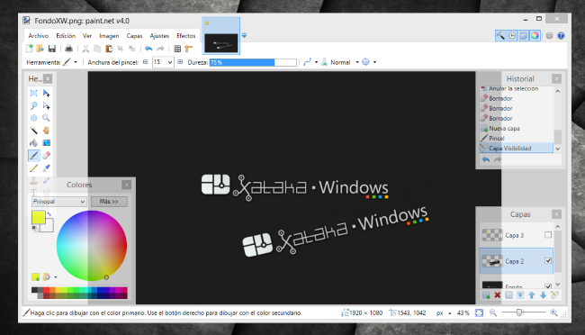Expand the image list arrow beside thumbnail
Viewport: 585px width, 335px height.
coord(244,35)
